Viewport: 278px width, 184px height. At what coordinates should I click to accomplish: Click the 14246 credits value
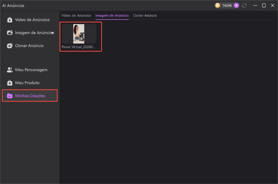click(x=227, y=6)
